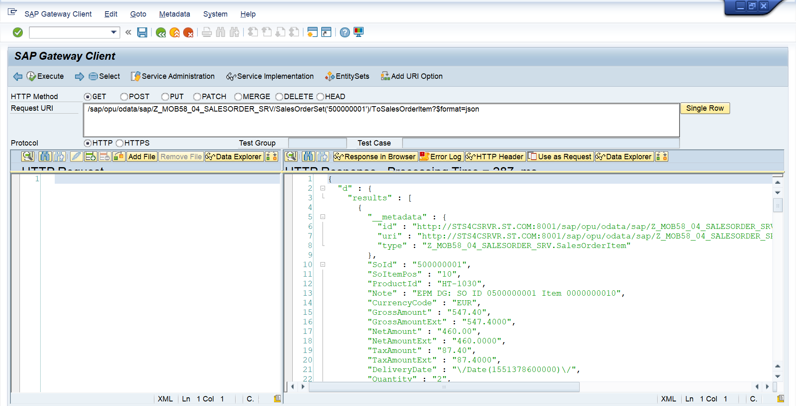Select the DELETE HTTP method
The image size is (796, 406).
pos(279,97)
